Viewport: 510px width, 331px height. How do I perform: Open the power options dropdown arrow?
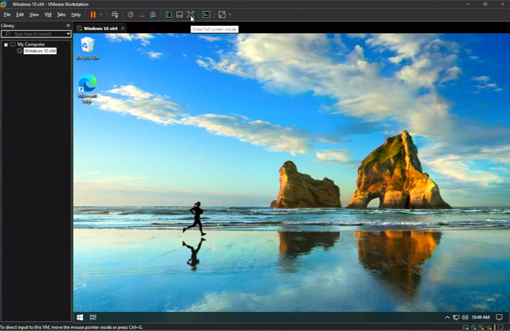(x=101, y=15)
